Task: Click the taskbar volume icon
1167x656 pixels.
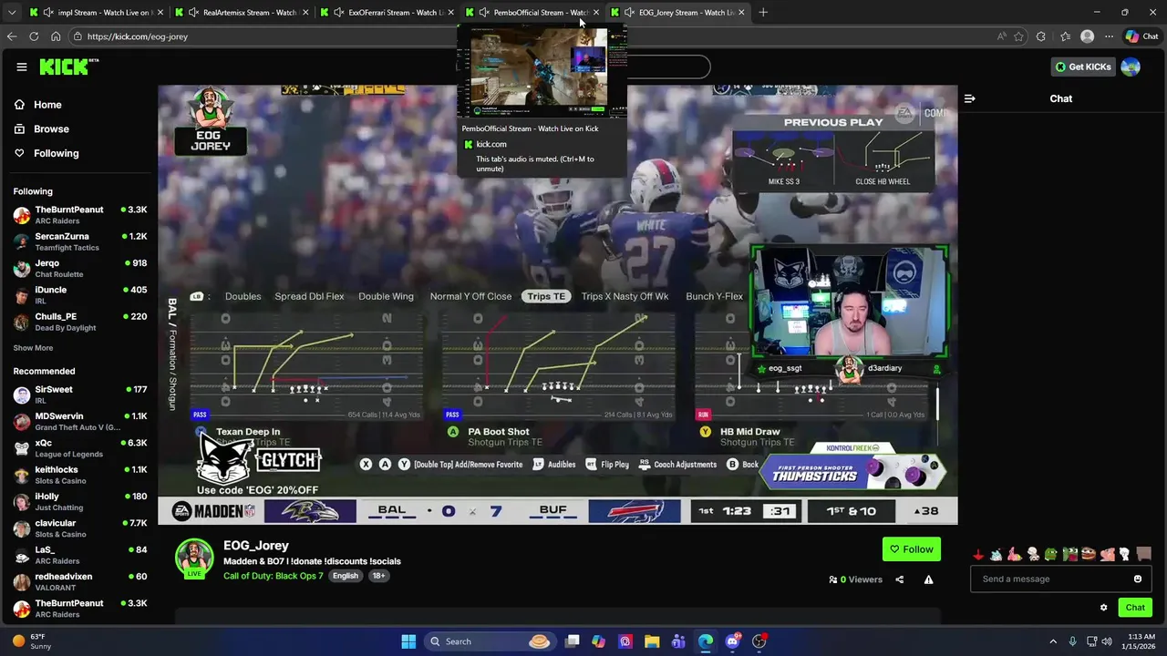Action: click(x=1106, y=641)
